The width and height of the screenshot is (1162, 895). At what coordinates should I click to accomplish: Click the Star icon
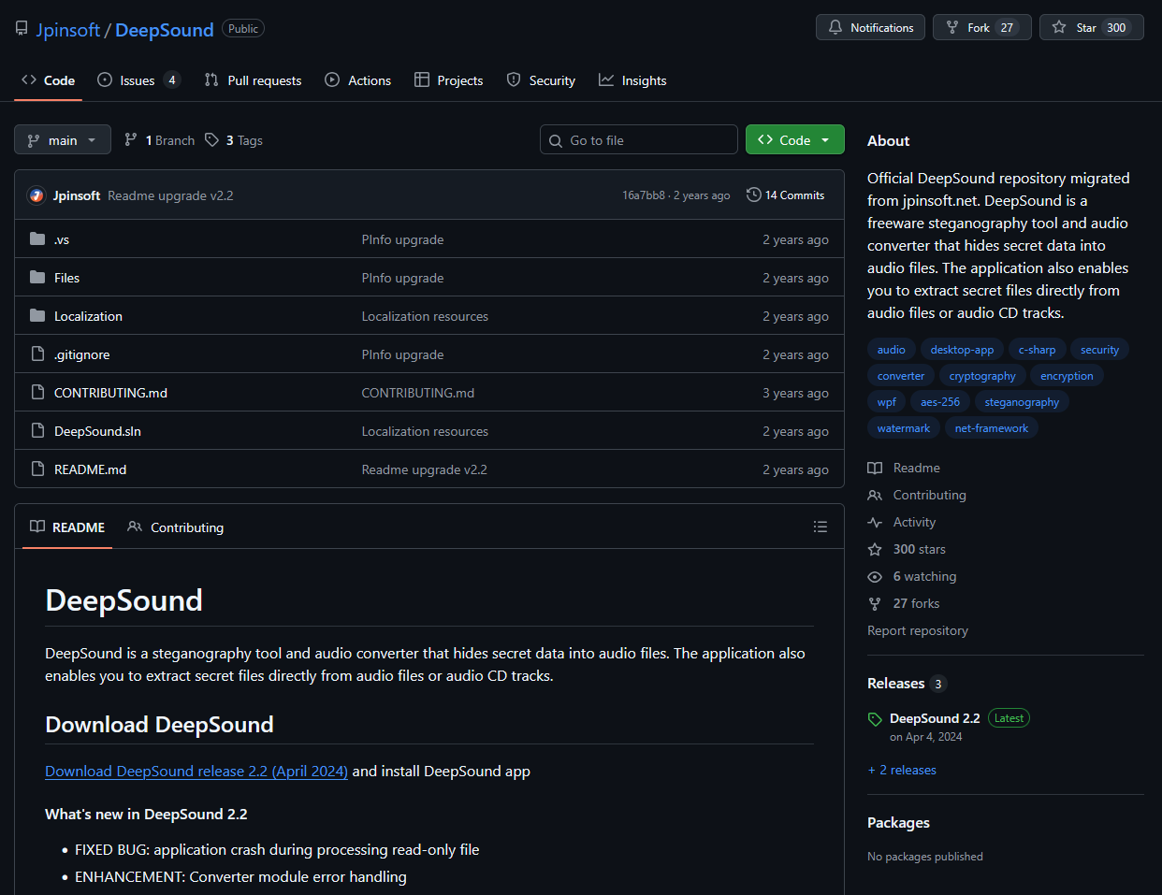(x=1059, y=27)
